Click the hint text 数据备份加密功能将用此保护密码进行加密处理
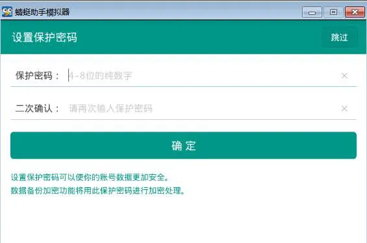The width and height of the screenshot is (367, 243). coord(98,191)
